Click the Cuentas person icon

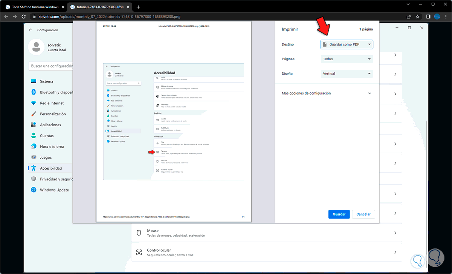tap(34, 136)
